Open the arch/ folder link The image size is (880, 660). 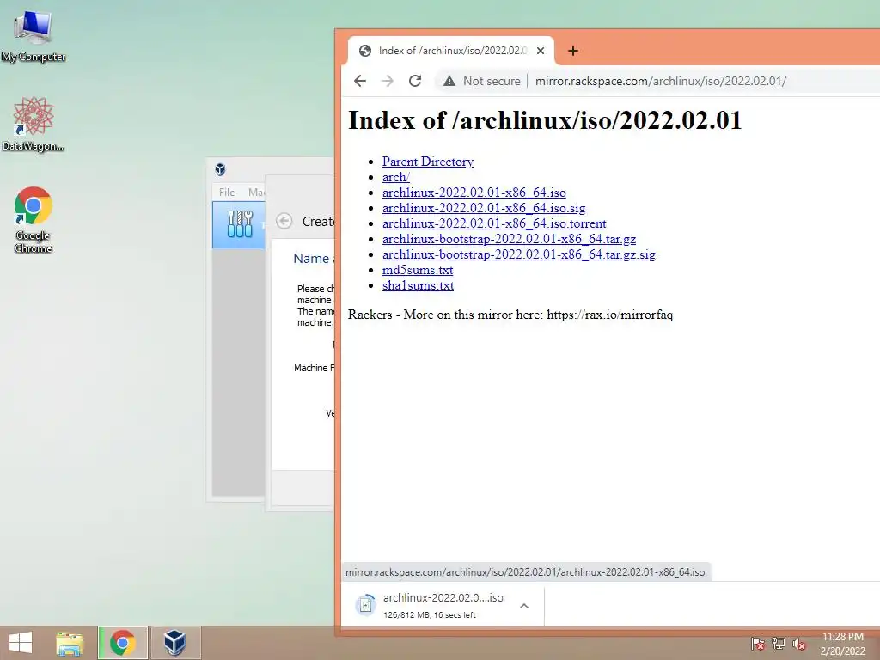395,177
